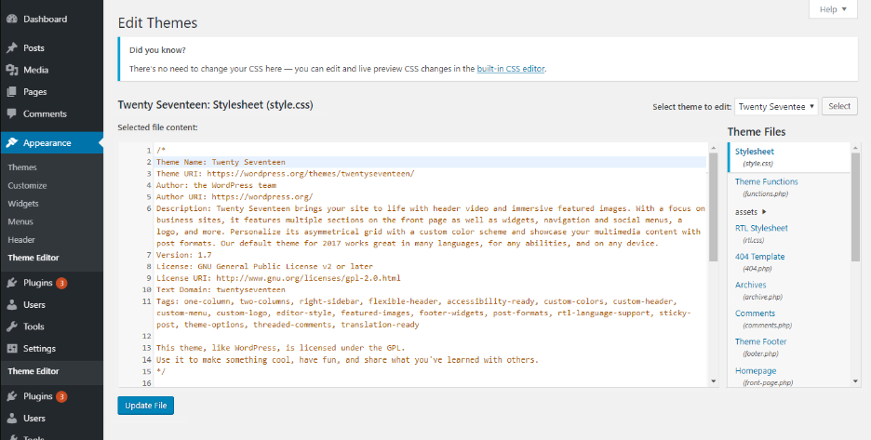Click the code editor vertical scrollbar thumb
The image size is (871, 440).
(x=714, y=207)
